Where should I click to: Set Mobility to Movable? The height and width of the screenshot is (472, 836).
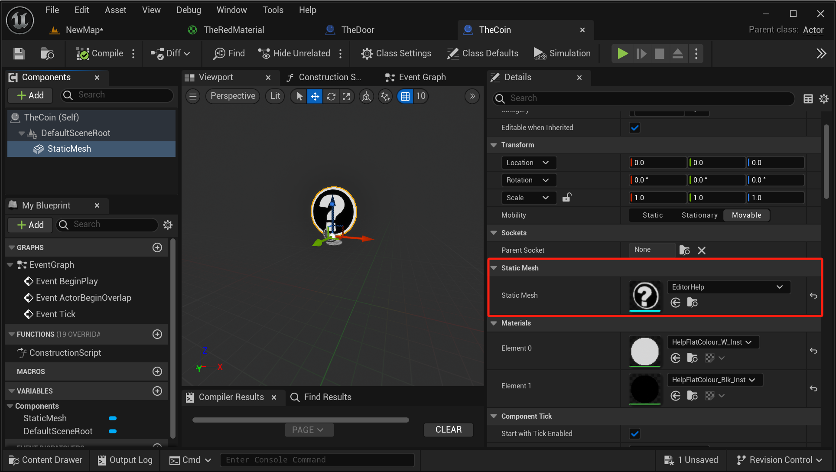pyautogui.click(x=746, y=215)
